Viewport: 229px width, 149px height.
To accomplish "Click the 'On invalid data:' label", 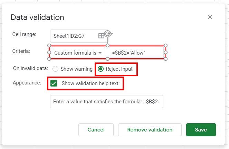I will click(x=30, y=68).
